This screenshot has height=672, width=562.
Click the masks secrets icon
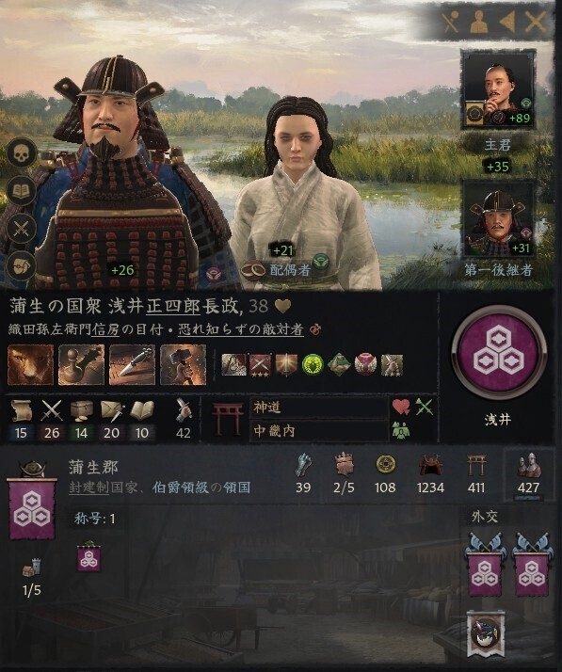click(22, 265)
